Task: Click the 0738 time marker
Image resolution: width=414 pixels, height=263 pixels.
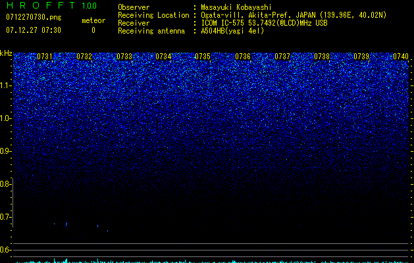Action: [322, 57]
